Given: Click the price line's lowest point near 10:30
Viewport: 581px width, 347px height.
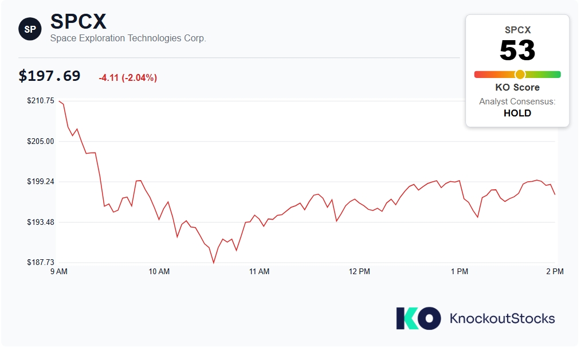Looking at the screenshot, I should click(x=213, y=263).
